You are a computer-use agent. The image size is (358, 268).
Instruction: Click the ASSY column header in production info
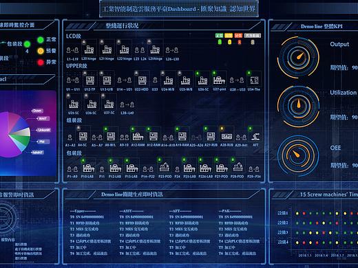131,211
